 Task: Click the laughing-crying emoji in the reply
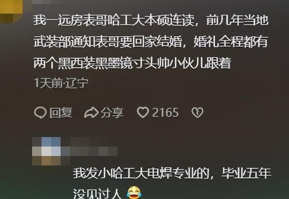coord(134,193)
